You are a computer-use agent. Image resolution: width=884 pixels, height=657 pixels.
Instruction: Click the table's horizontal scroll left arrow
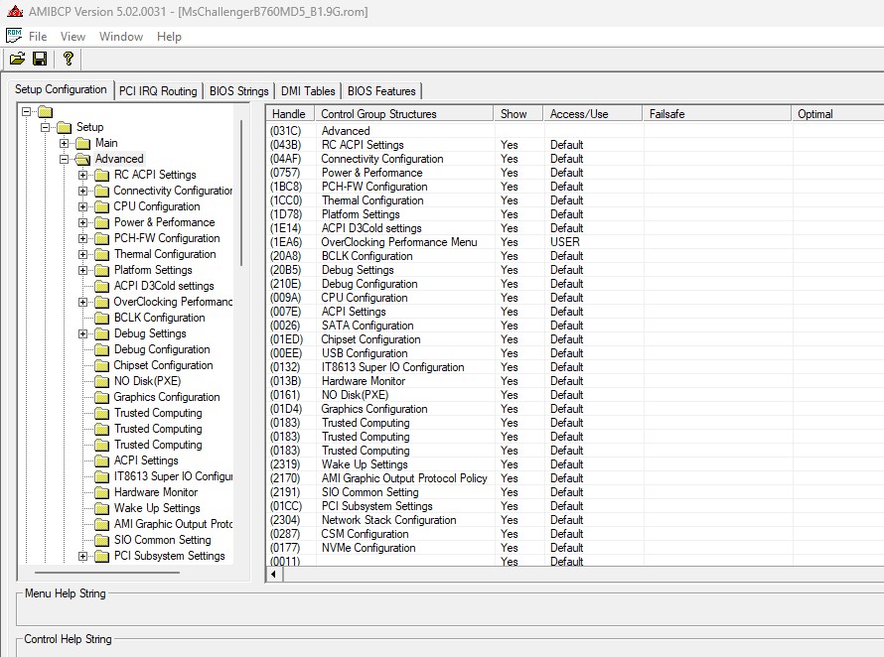[x=274, y=575]
